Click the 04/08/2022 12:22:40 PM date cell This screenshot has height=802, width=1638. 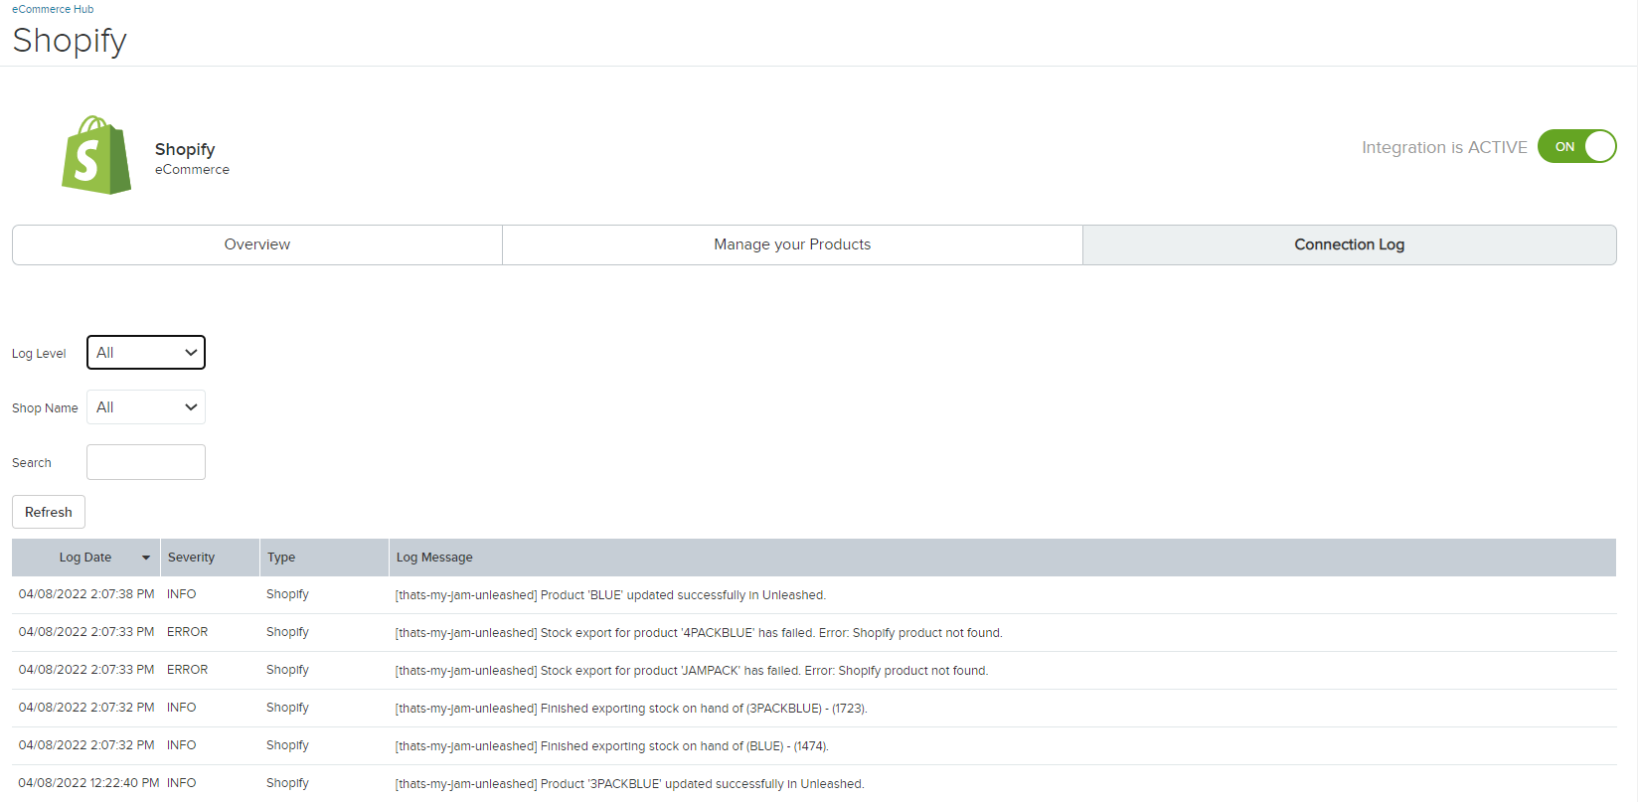[88, 783]
